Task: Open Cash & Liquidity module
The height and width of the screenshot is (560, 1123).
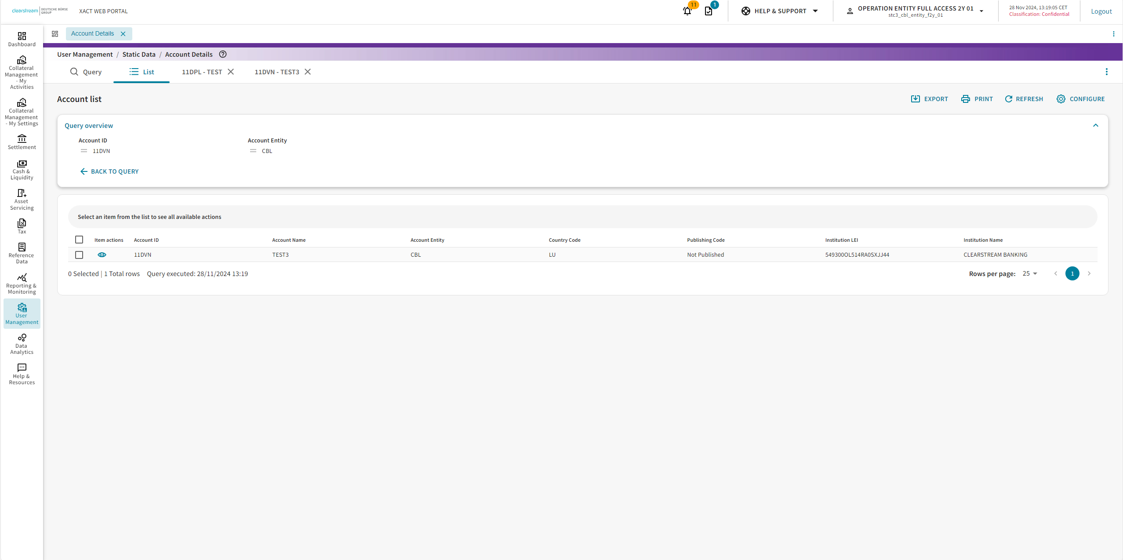Action: coord(22,169)
